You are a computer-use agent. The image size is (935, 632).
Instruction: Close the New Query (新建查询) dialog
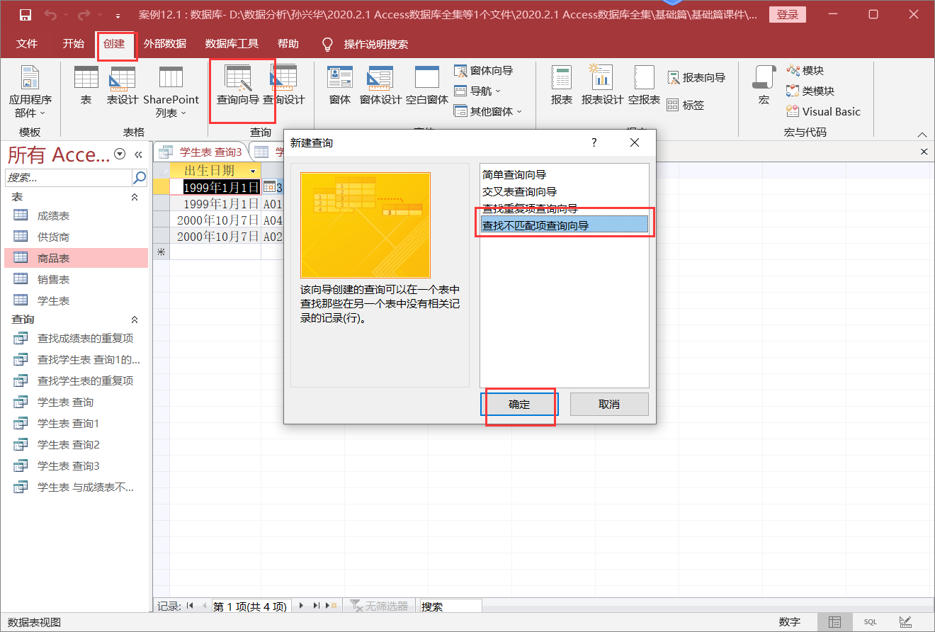[x=635, y=142]
